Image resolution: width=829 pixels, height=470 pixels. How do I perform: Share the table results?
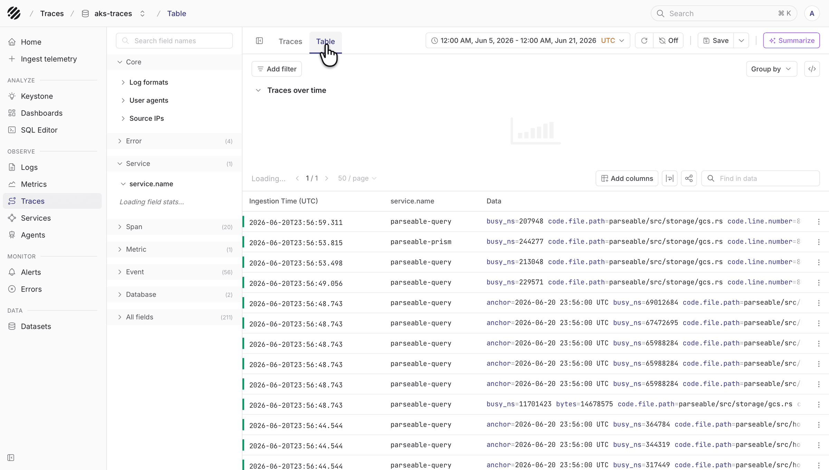(689, 178)
